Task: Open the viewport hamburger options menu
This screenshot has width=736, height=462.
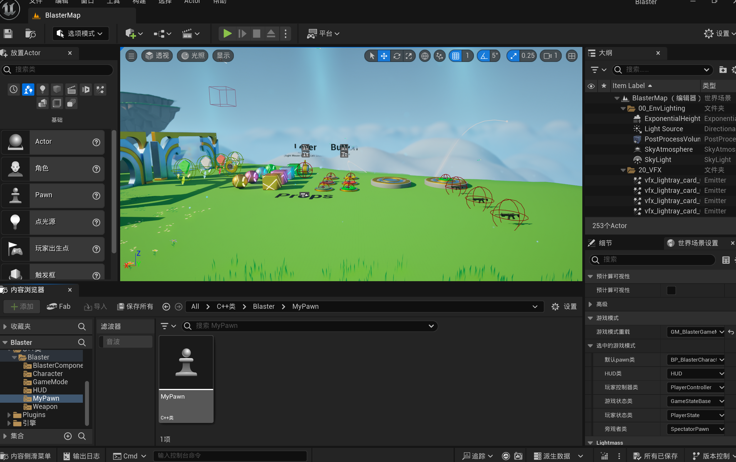Action: click(x=131, y=56)
